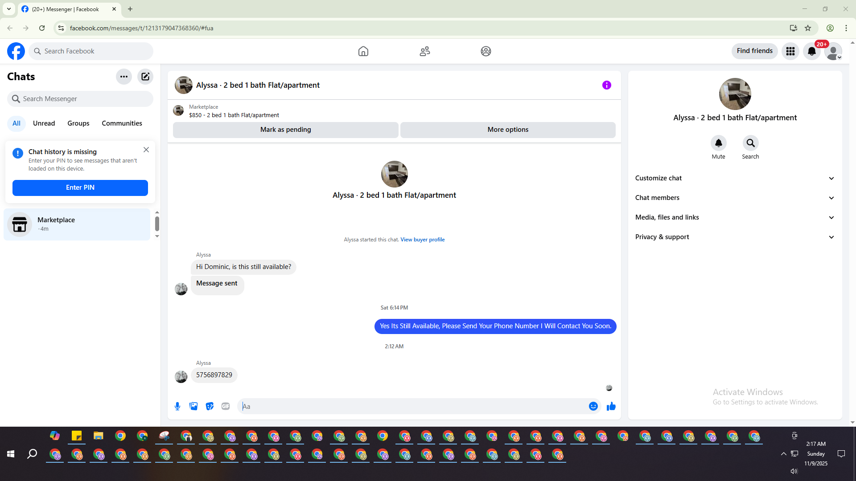This screenshot has width=856, height=481.
Task: Start a new message with the compose icon
Action: point(145,77)
